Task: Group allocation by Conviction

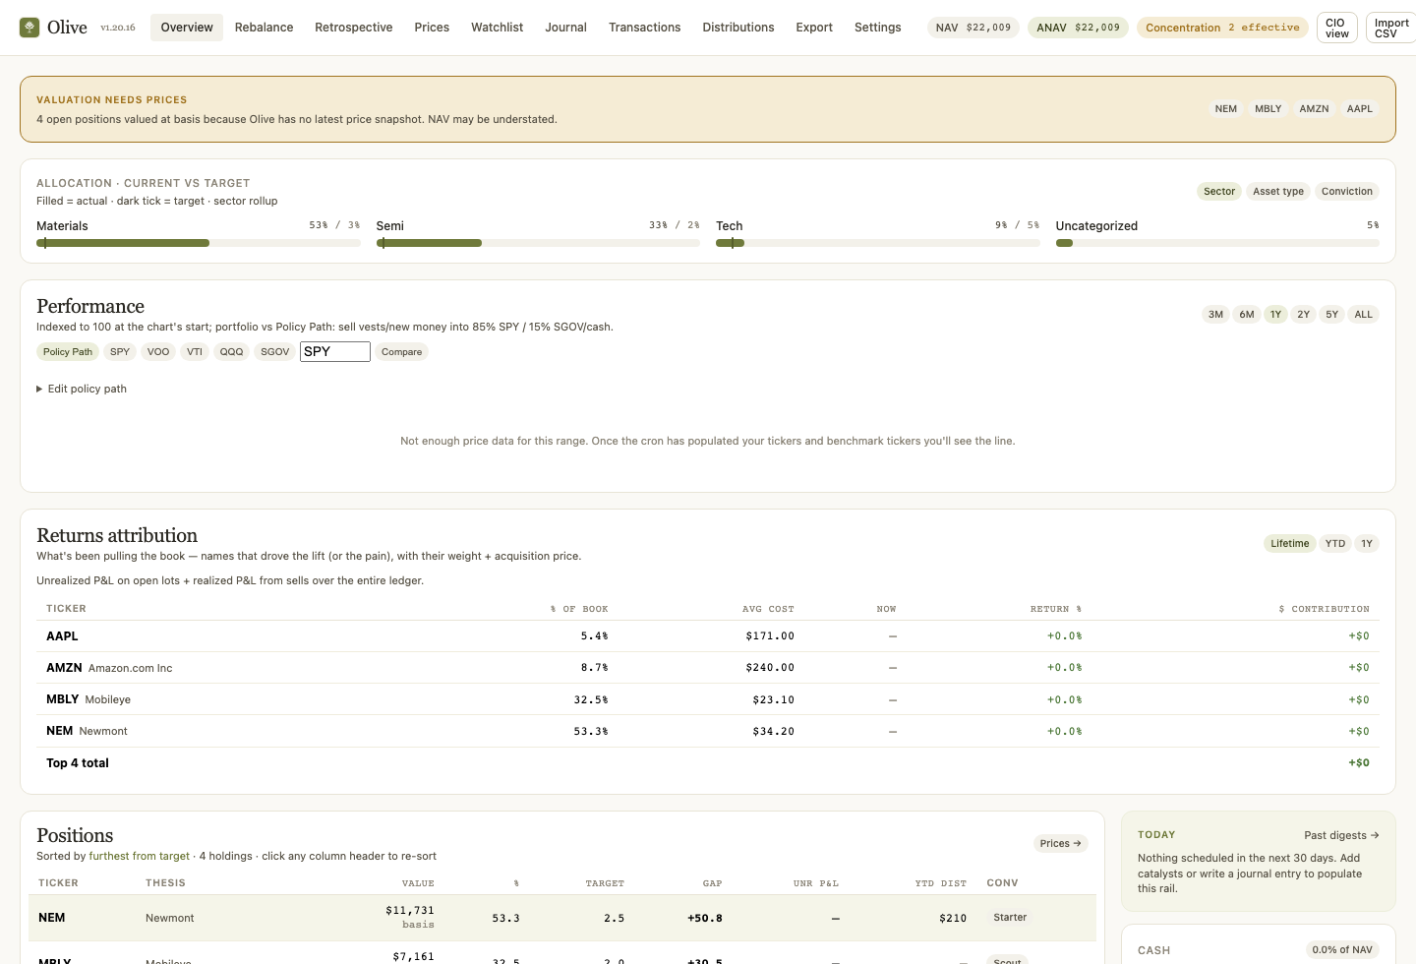Action: point(1346,192)
